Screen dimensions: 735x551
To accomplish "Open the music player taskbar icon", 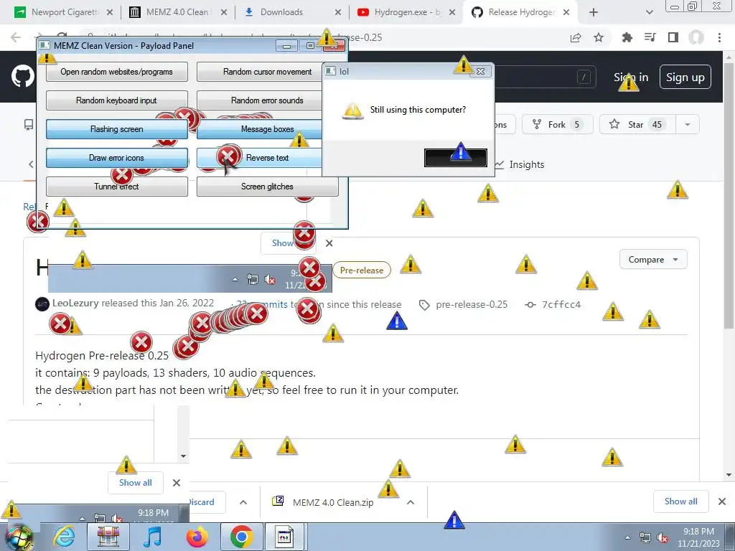I will click(x=152, y=537).
